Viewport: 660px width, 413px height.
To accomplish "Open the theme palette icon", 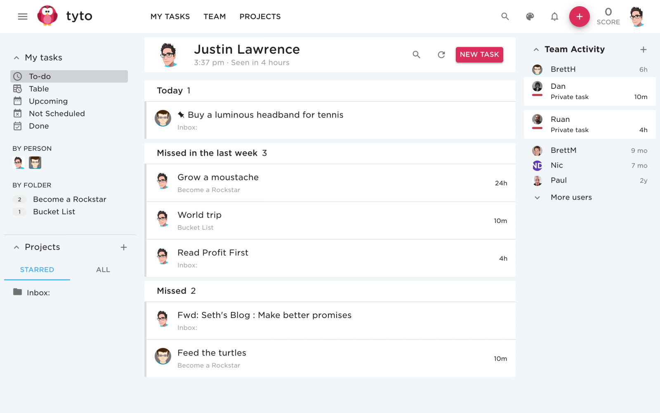I will point(530,17).
